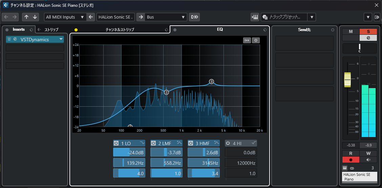The image size is (382, 188).
Task: Open the track preset dropdown arrow
Action: pos(312,17)
